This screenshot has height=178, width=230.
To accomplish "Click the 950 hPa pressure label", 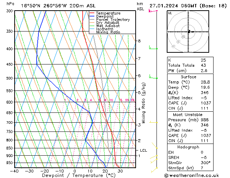I will click(10, 163).
